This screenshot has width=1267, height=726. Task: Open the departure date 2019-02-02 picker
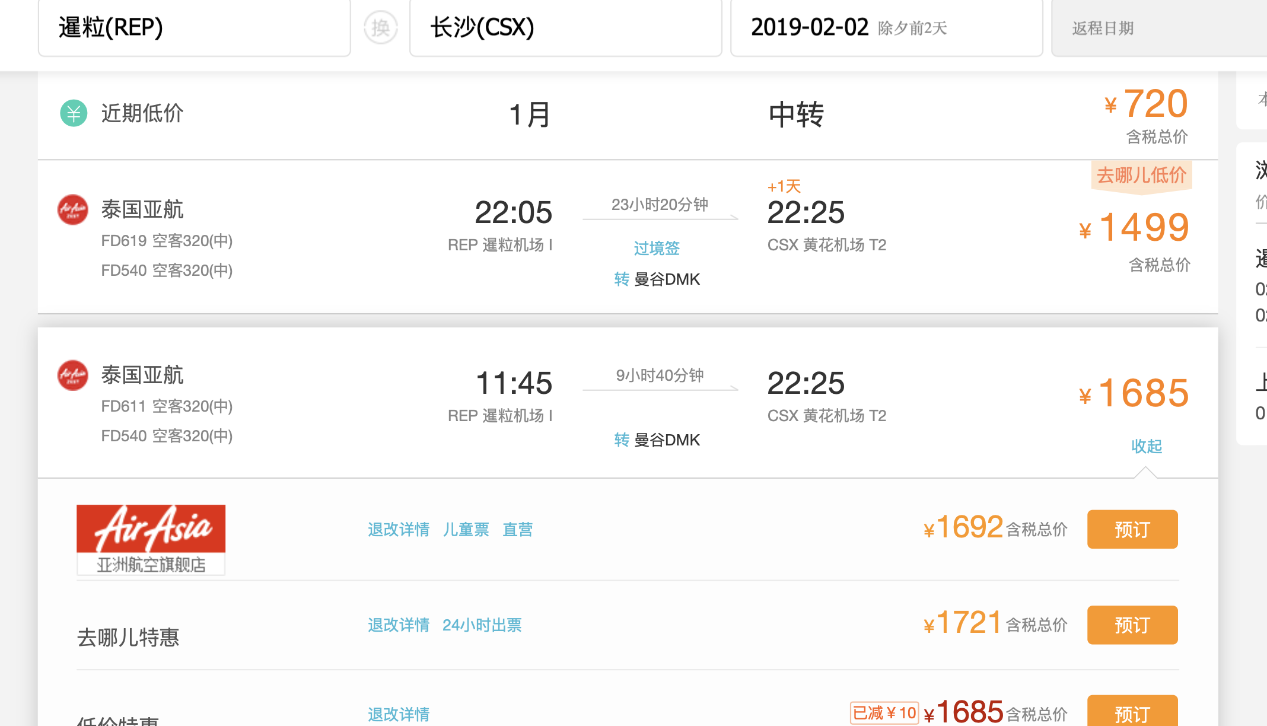click(x=886, y=27)
